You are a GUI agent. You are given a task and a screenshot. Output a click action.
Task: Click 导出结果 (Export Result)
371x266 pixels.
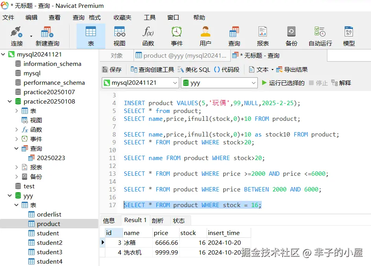[x=292, y=69]
